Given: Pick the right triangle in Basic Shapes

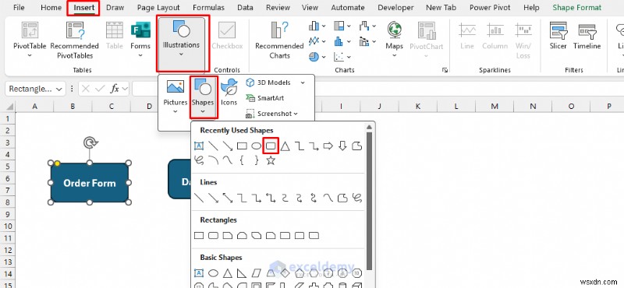Looking at the screenshot, I should click(242, 273).
